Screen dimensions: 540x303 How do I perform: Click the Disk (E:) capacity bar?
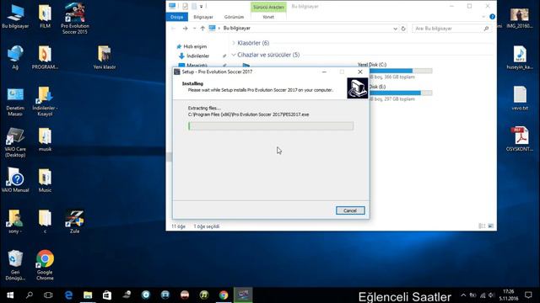tap(401, 93)
